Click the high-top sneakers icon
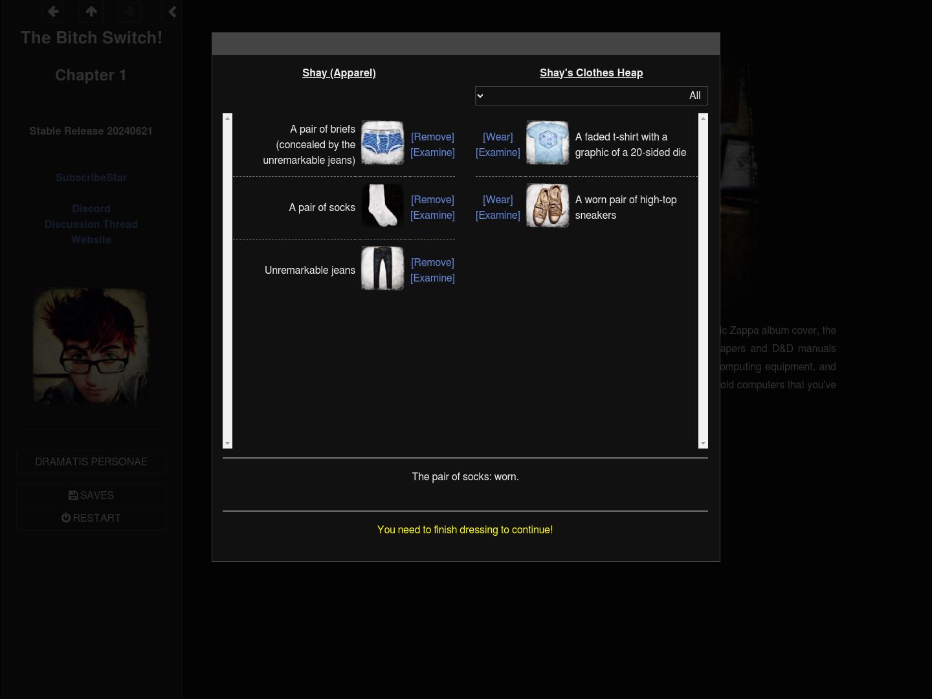932x699 pixels. click(x=547, y=206)
